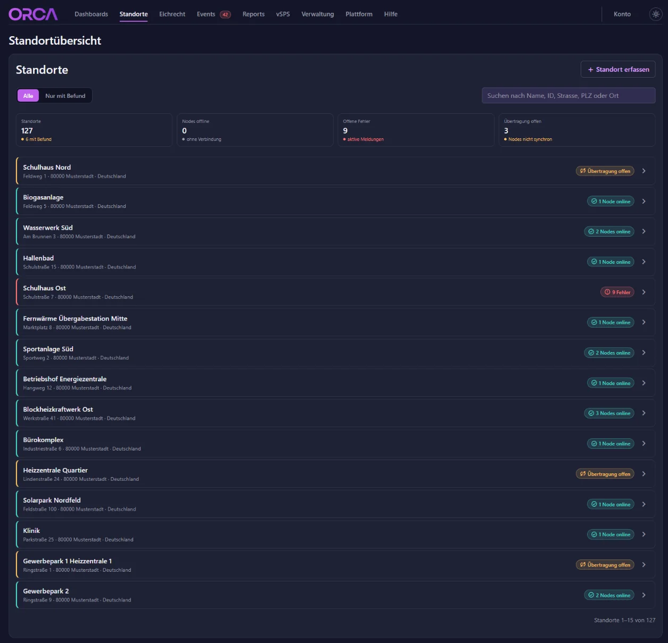
Task: Click the Übertragung offen badge for Gewerbepark 1 Heizzentrale 1
Action: click(x=605, y=565)
